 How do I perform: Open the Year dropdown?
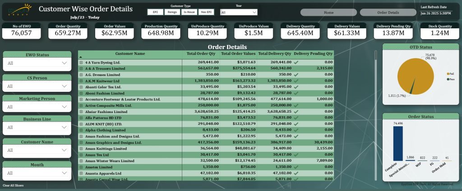click(x=239, y=13)
